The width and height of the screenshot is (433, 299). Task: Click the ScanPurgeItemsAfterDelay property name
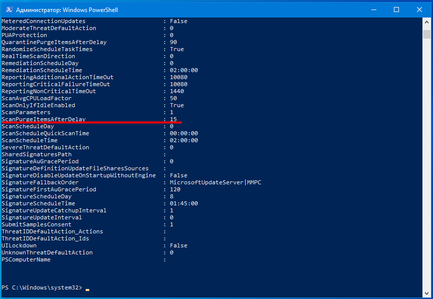click(44, 119)
